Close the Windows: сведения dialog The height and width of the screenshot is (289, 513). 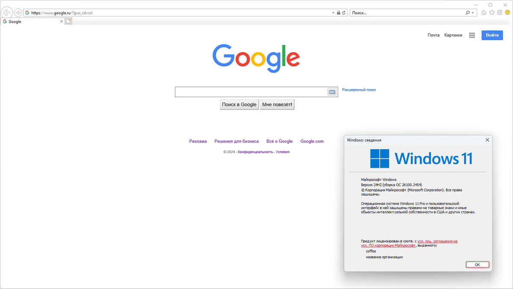[x=487, y=140]
